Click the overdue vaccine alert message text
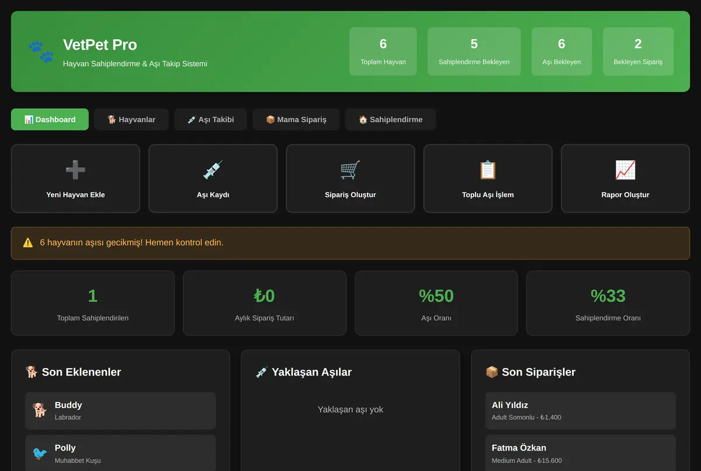The height and width of the screenshot is (471, 701). point(131,243)
